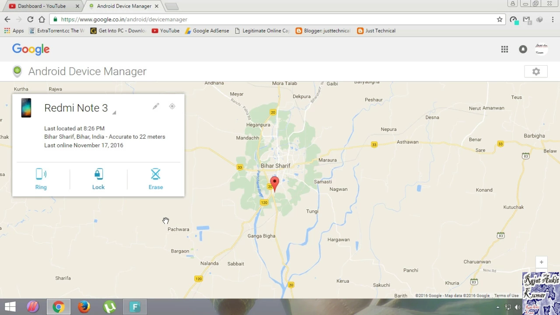Go back to previous page
This screenshot has width=560, height=315.
pyautogui.click(x=7, y=19)
